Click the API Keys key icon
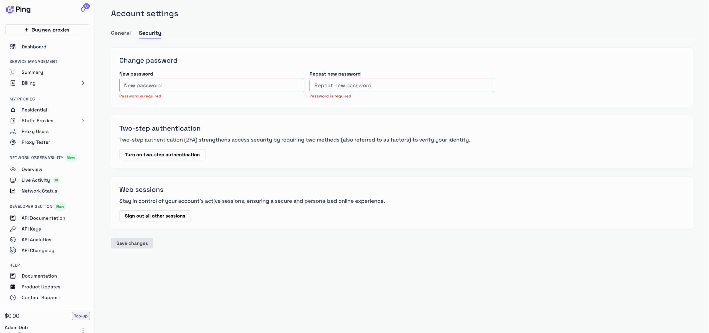 (13, 229)
